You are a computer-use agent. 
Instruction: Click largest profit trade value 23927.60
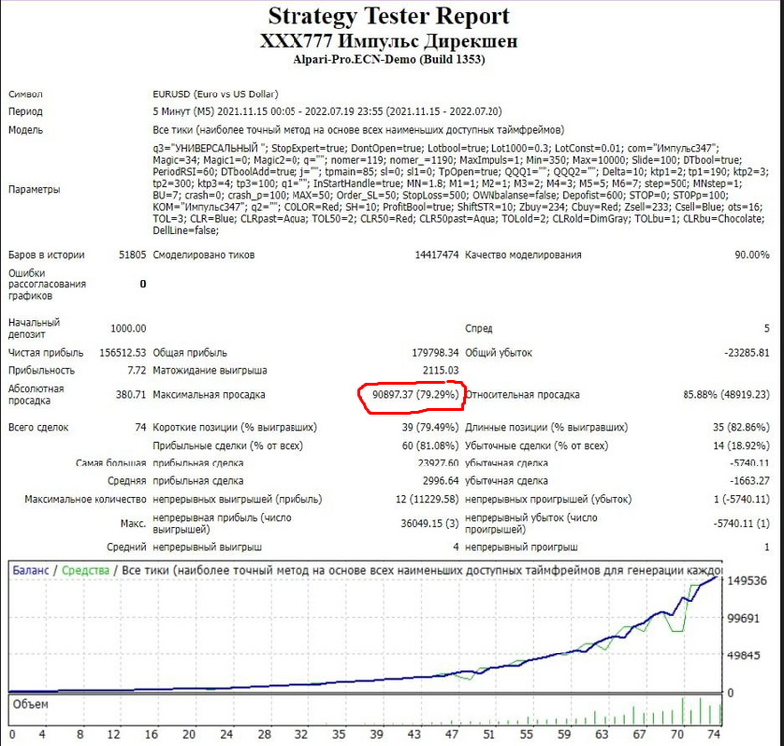(438, 463)
